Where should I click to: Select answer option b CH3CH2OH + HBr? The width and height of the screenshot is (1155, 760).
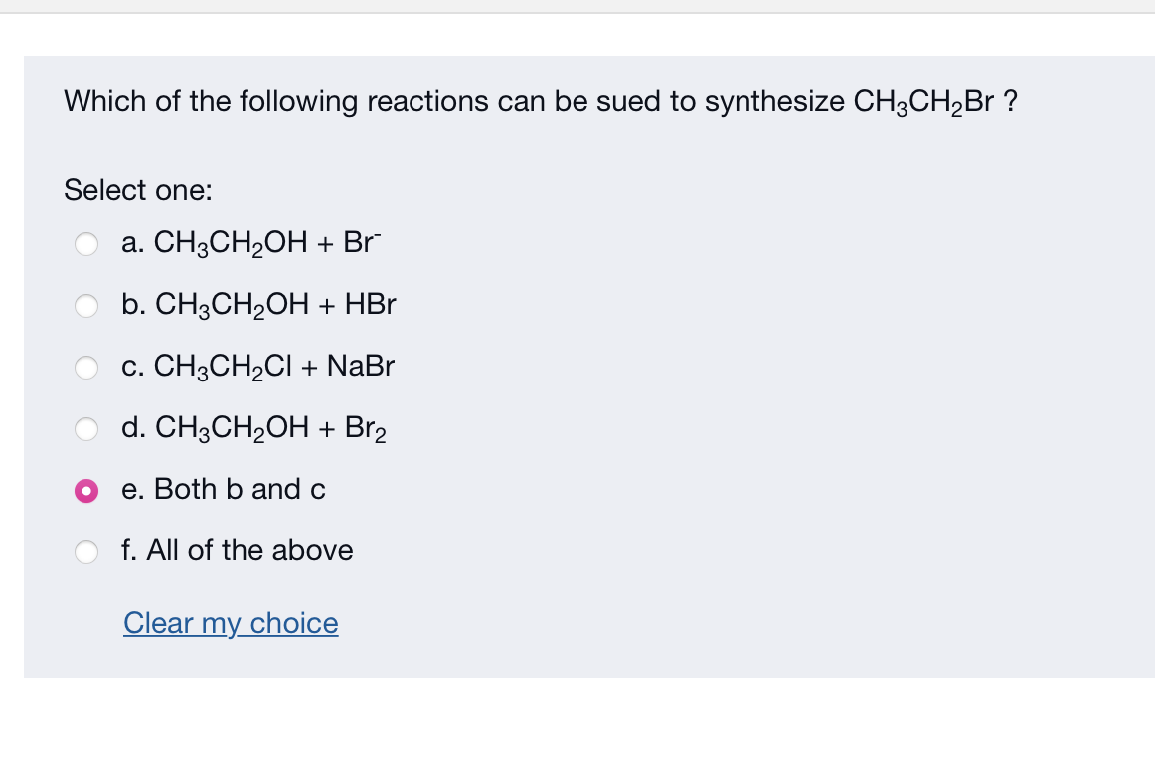(x=86, y=305)
